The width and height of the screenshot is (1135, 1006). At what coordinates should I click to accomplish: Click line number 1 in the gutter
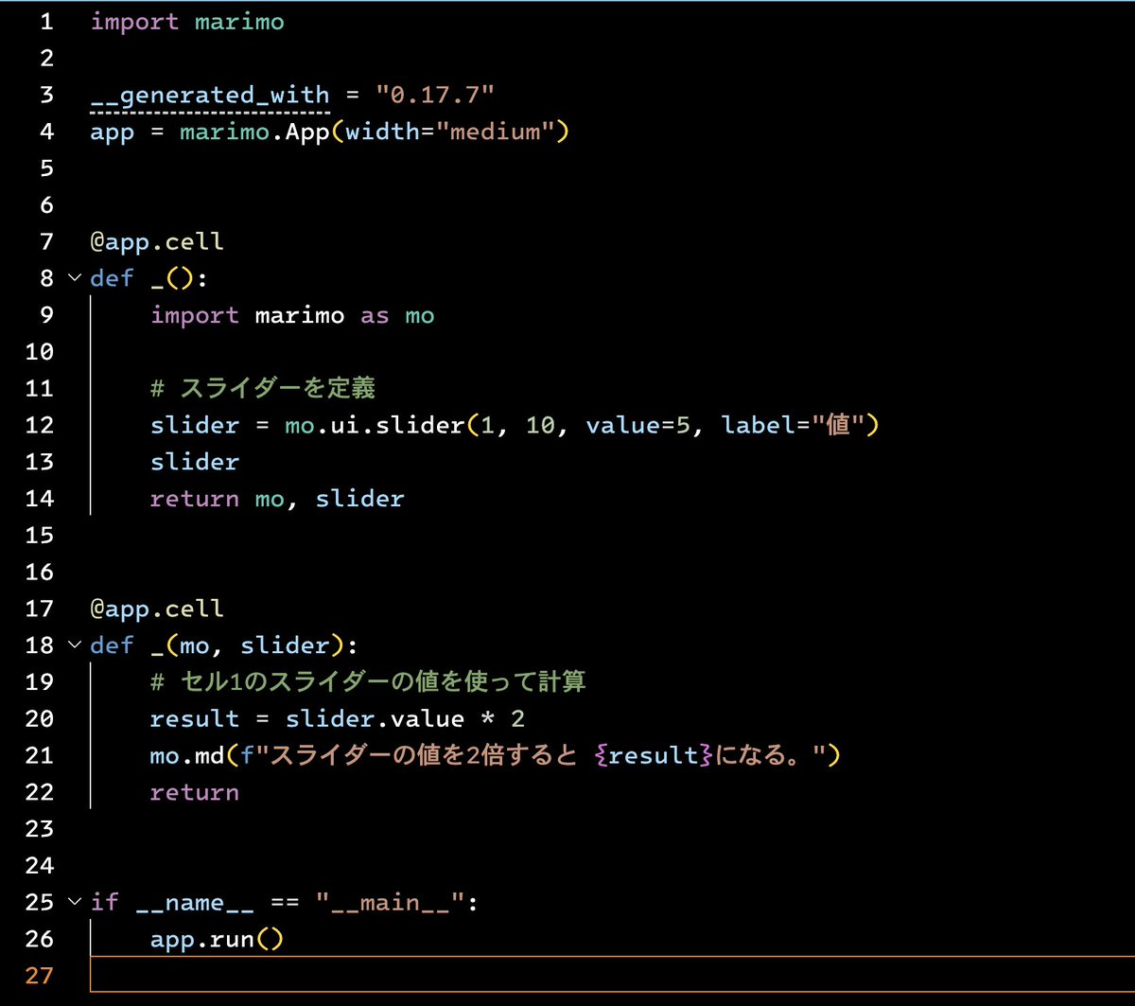click(47, 22)
